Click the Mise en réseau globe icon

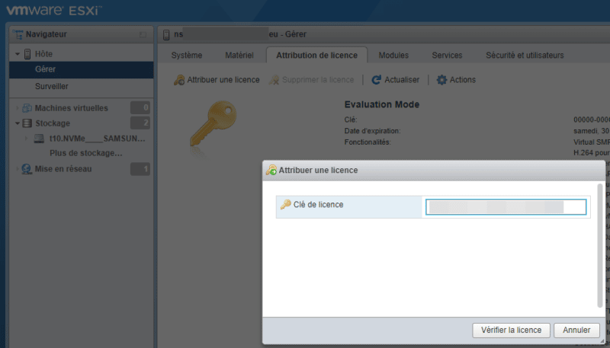pos(27,169)
